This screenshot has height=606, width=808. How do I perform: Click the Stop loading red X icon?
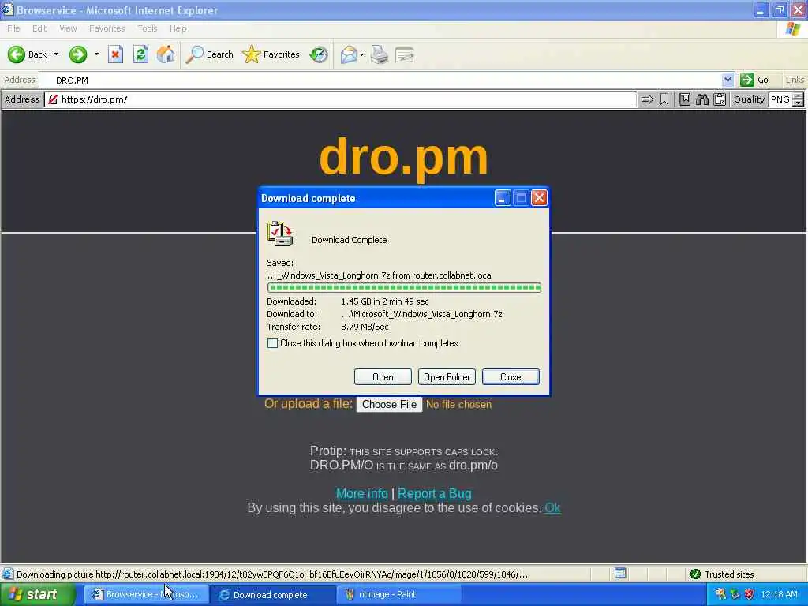115,54
